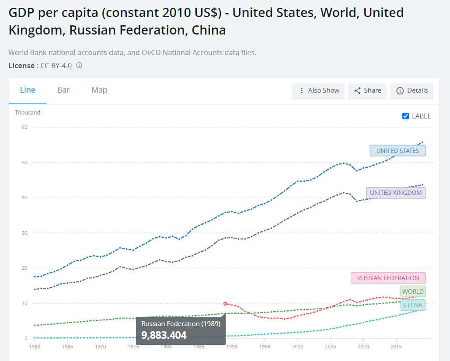Screen dimensions: 450x361
Task: Click the Russian Federation (1989) tooltip box
Action: click(x=181, y=330)
